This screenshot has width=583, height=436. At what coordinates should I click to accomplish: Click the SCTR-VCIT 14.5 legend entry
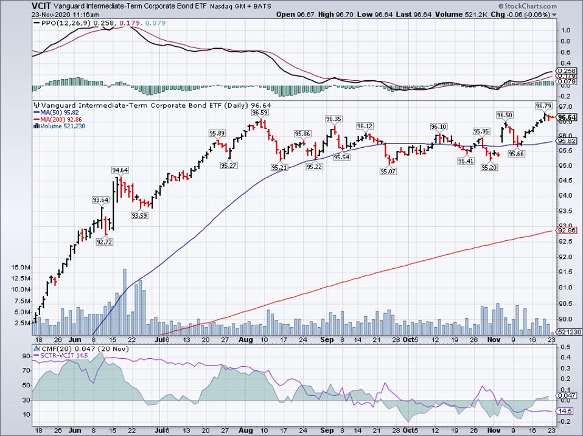[64, 356]
